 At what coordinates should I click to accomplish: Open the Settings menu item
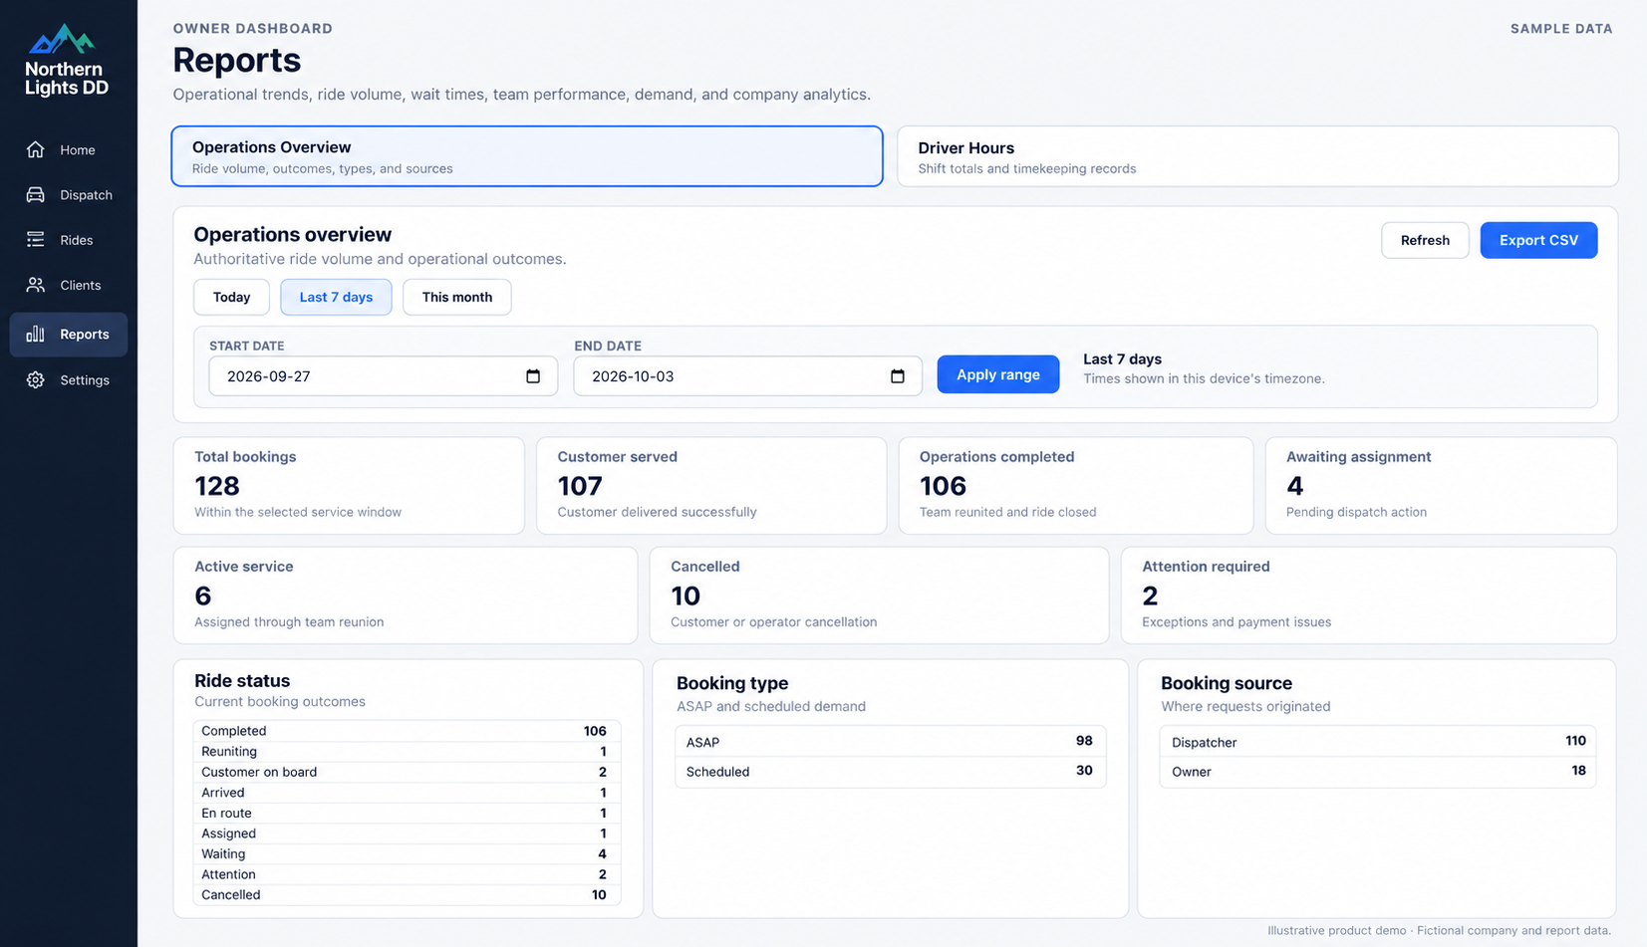69,379
